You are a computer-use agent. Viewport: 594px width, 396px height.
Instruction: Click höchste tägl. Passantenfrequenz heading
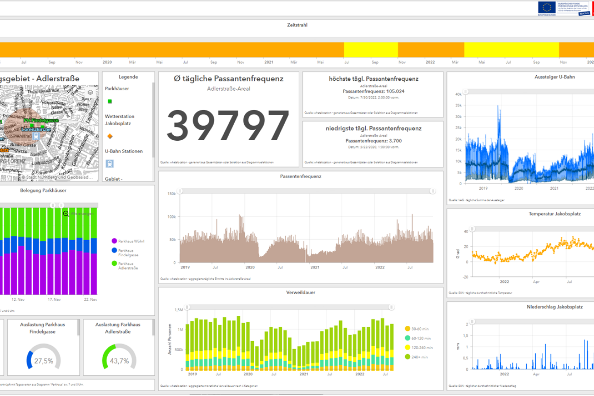coord(374,79)
